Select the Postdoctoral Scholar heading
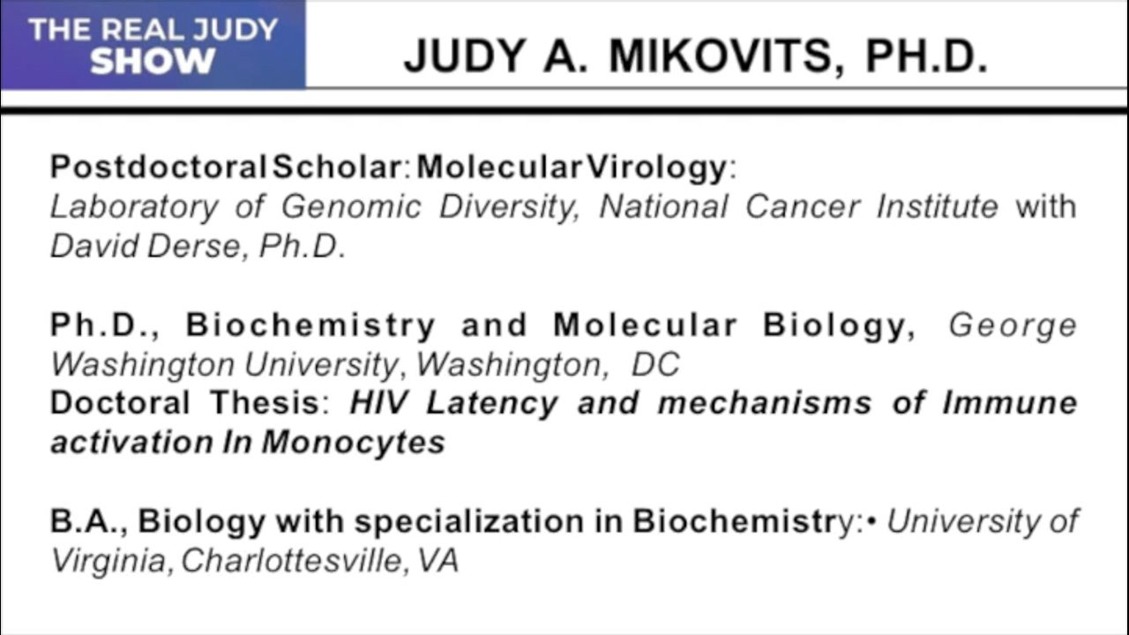 tap(225, 167)
